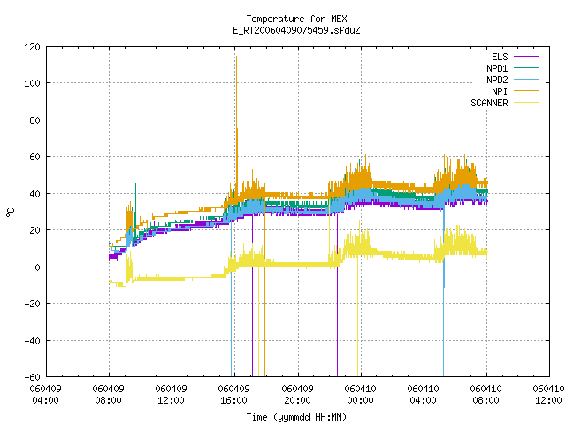Click the °C y-axis unit label
The image size is (566, 425).
click(10, 212)
